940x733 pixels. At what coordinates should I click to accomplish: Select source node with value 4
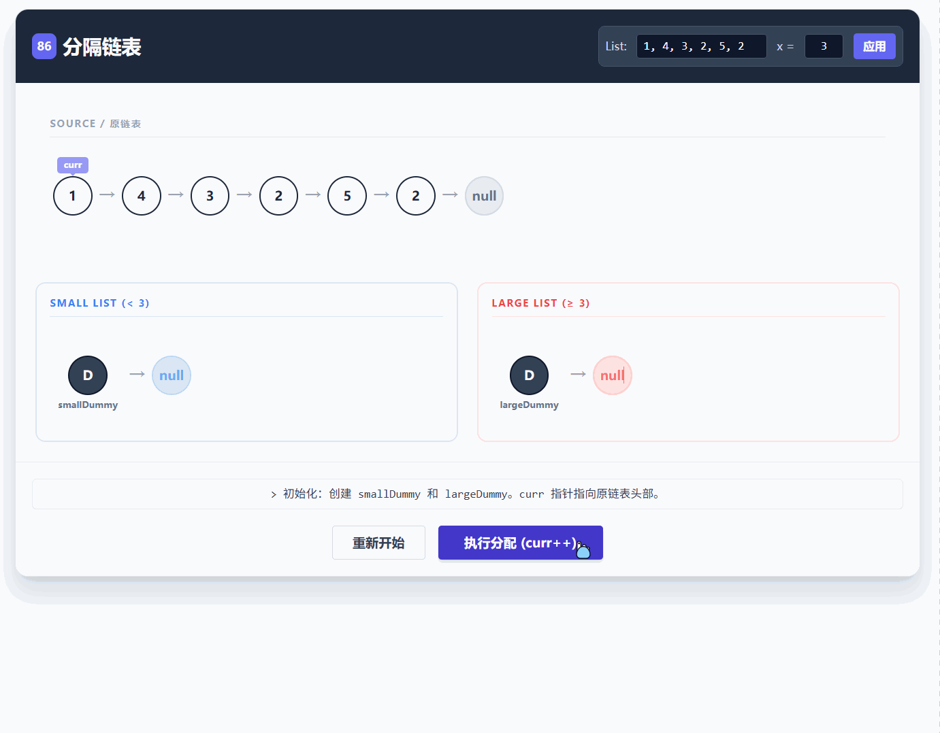point(142,196)
